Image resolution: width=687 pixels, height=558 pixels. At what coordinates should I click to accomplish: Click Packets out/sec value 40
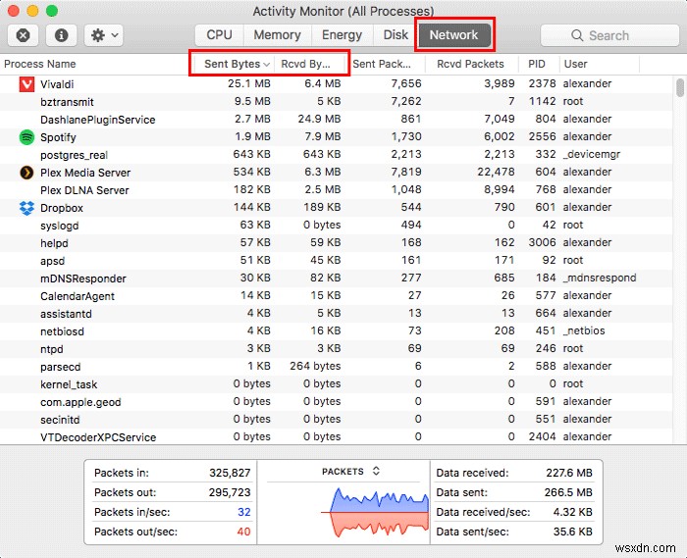[243, 532]
